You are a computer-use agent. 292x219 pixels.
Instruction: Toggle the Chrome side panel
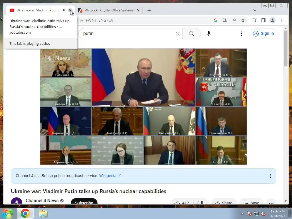pyautogui.click(x=263, y=20)
